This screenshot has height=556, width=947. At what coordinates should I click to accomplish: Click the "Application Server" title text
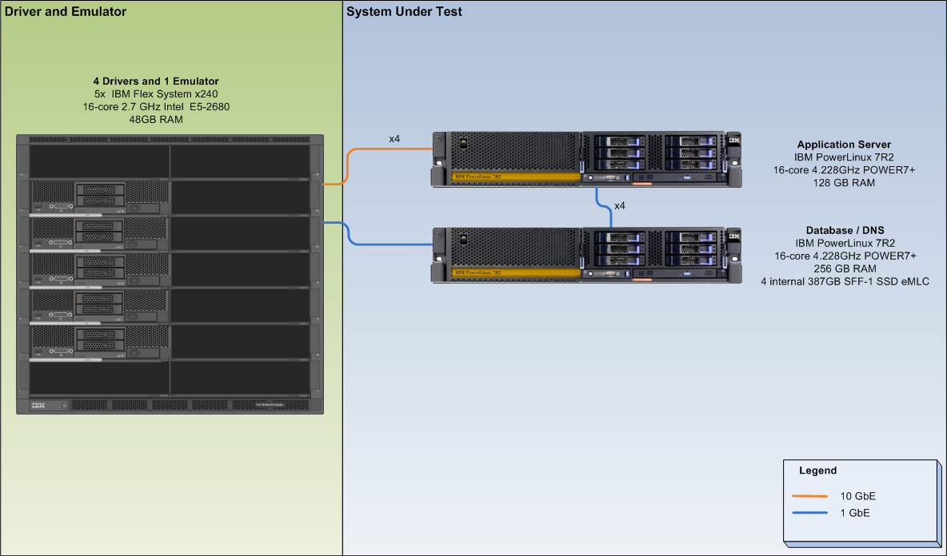coord(844,145)
